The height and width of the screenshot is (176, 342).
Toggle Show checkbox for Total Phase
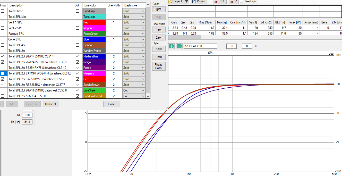point(2,11)
